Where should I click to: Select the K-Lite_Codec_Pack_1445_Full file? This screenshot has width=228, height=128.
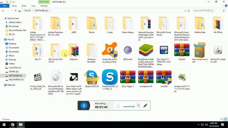[38, 80]
